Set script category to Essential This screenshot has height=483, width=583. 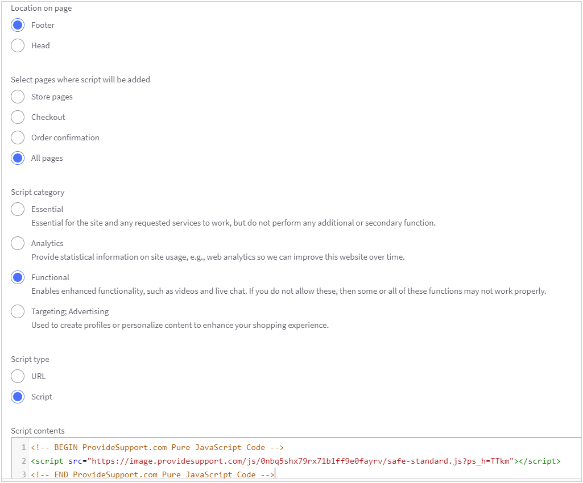click(x=18, y=209)
